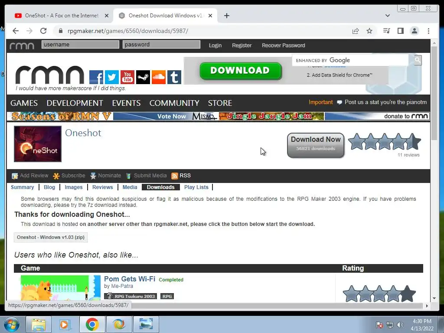Open the DEVELOPMENT menu

(75, 103)
